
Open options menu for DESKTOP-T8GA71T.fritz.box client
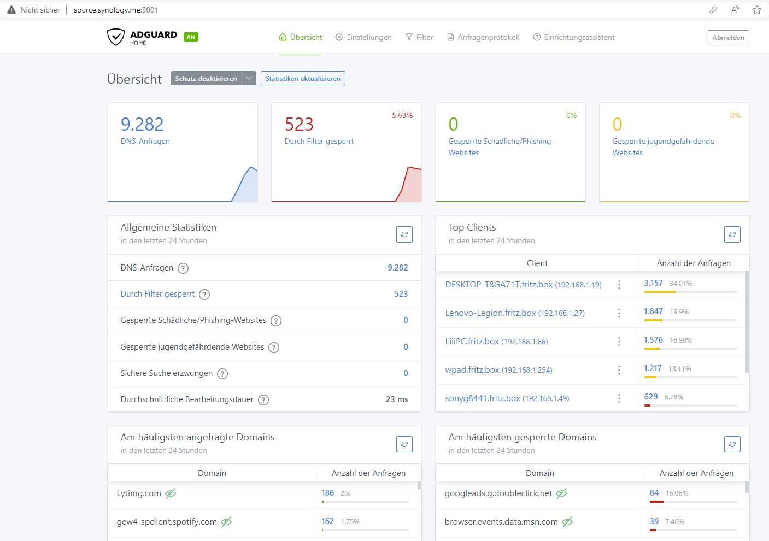click(x=619, y=285)
